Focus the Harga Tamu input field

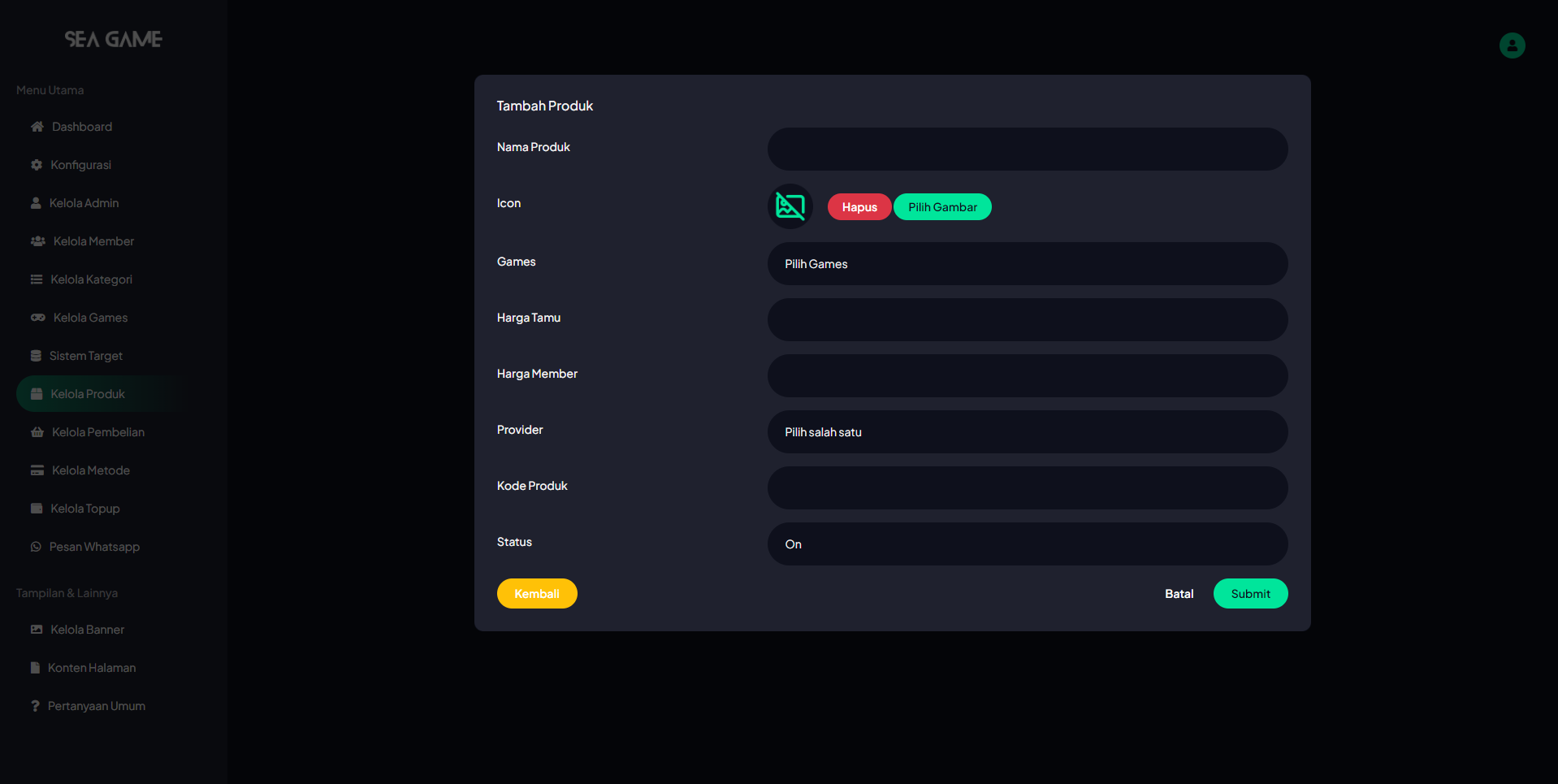click(x=1028, y=320)
